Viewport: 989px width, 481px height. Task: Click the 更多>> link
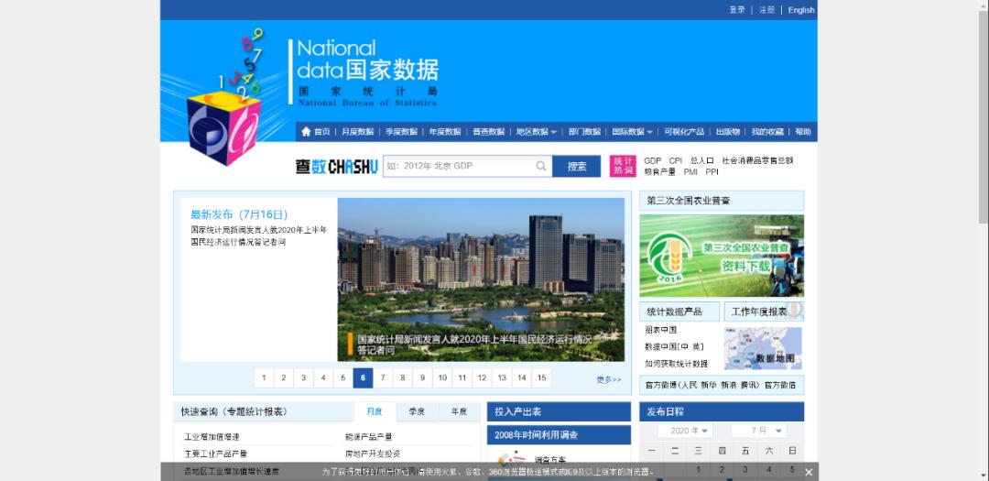[x=609, y=379]
